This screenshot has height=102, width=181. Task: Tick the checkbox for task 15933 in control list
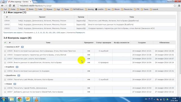[5, 55]
